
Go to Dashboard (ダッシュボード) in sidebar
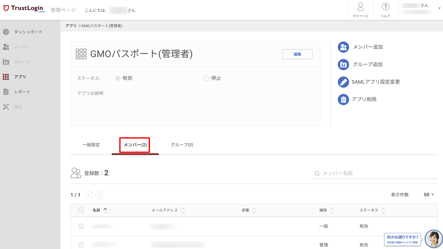(x=28, y=32)
